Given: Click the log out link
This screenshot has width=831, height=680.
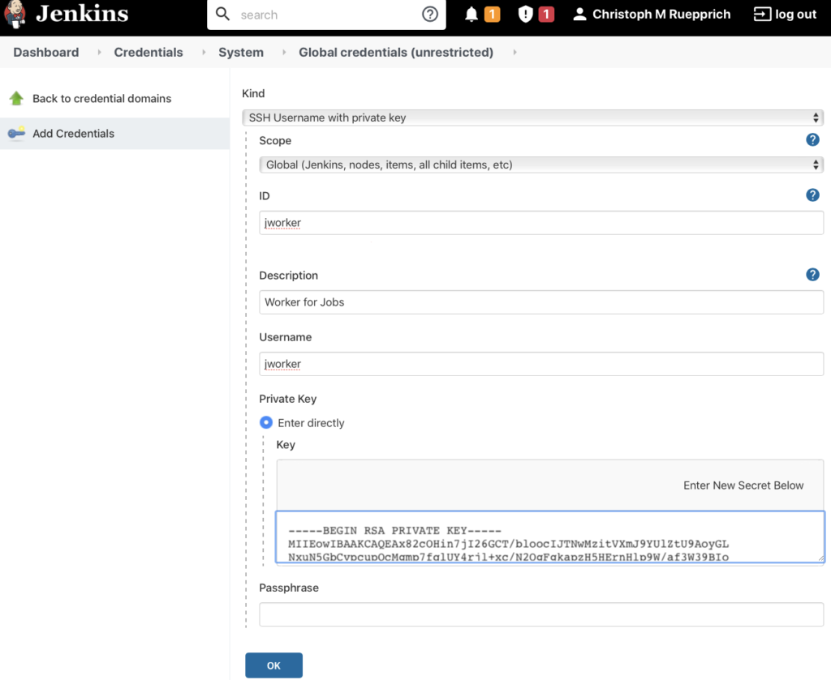Looking at the screenshot, I should [795, 15].
